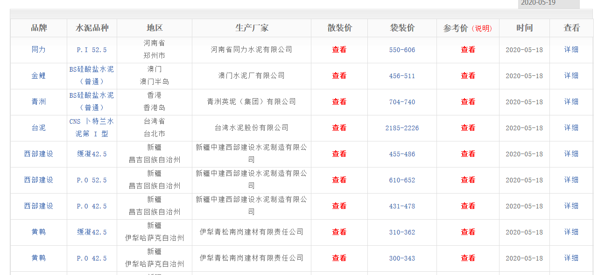This screenshot has height=275, width=605.
Task: View 参考价 for the 金鲤 row
Action: (468, 76)
